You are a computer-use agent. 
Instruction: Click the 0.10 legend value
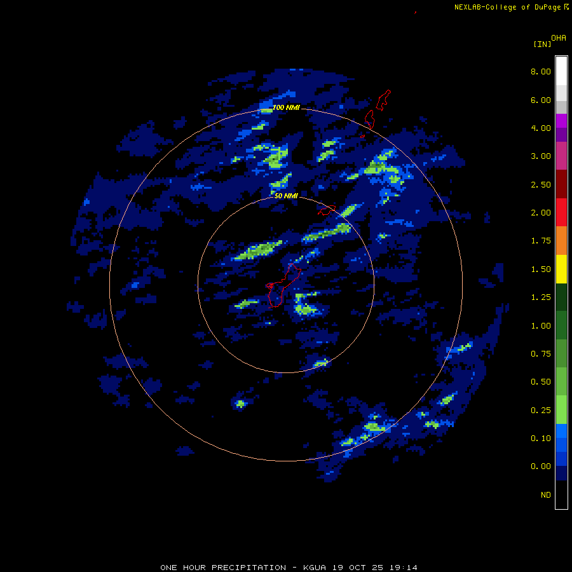[541, 439]
